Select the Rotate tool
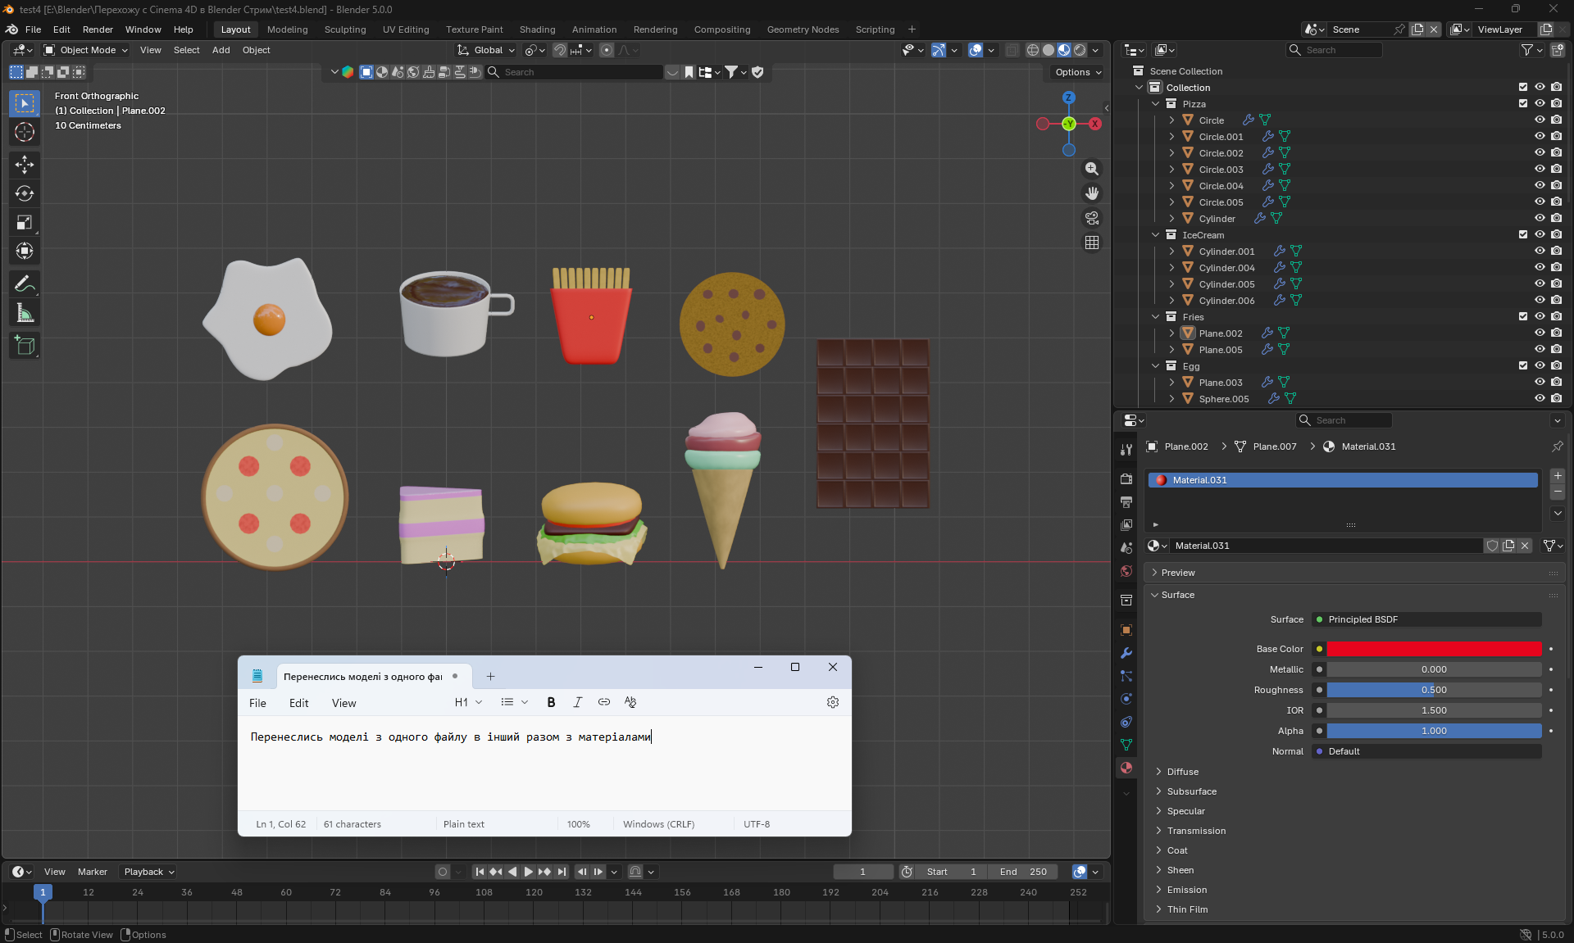 click(24, 193)
